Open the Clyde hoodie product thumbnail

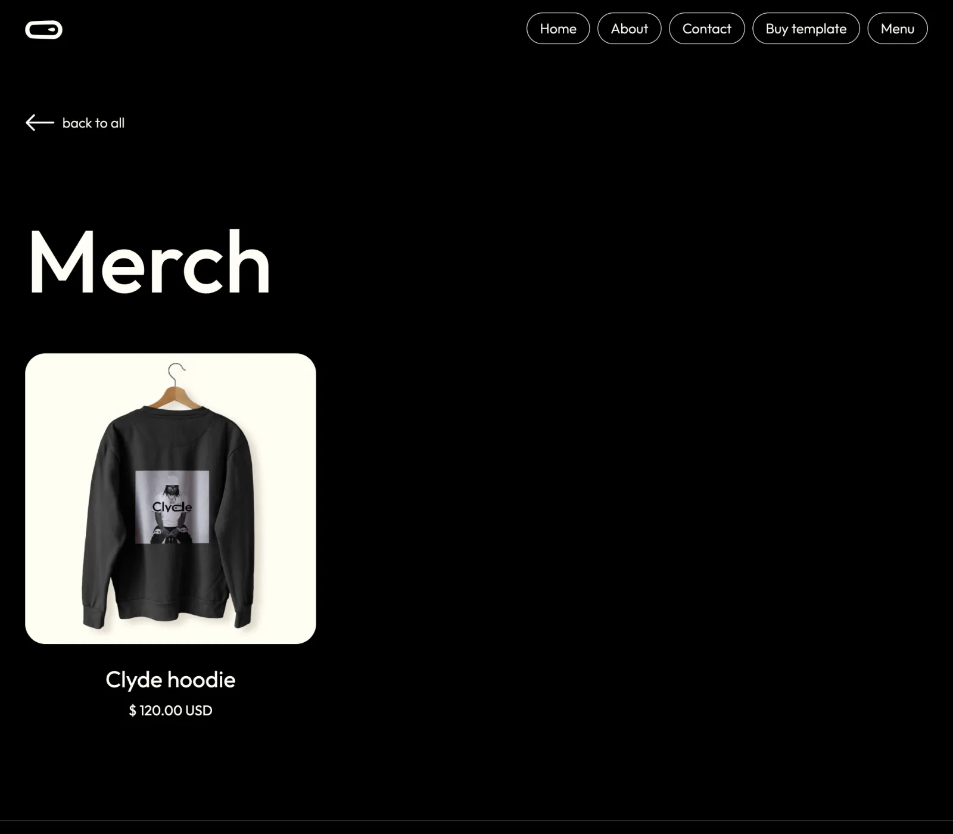point(170,499)
